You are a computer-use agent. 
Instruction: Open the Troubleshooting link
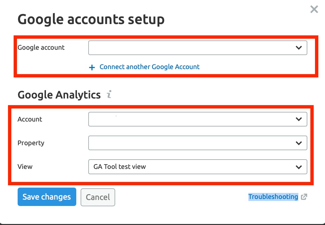tap(273, 197)
